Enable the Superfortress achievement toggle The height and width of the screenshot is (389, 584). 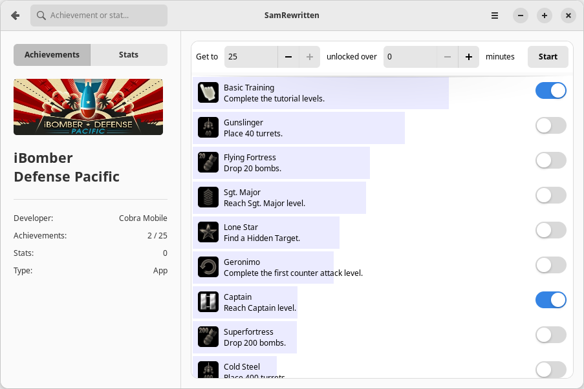tap(551, 335)
